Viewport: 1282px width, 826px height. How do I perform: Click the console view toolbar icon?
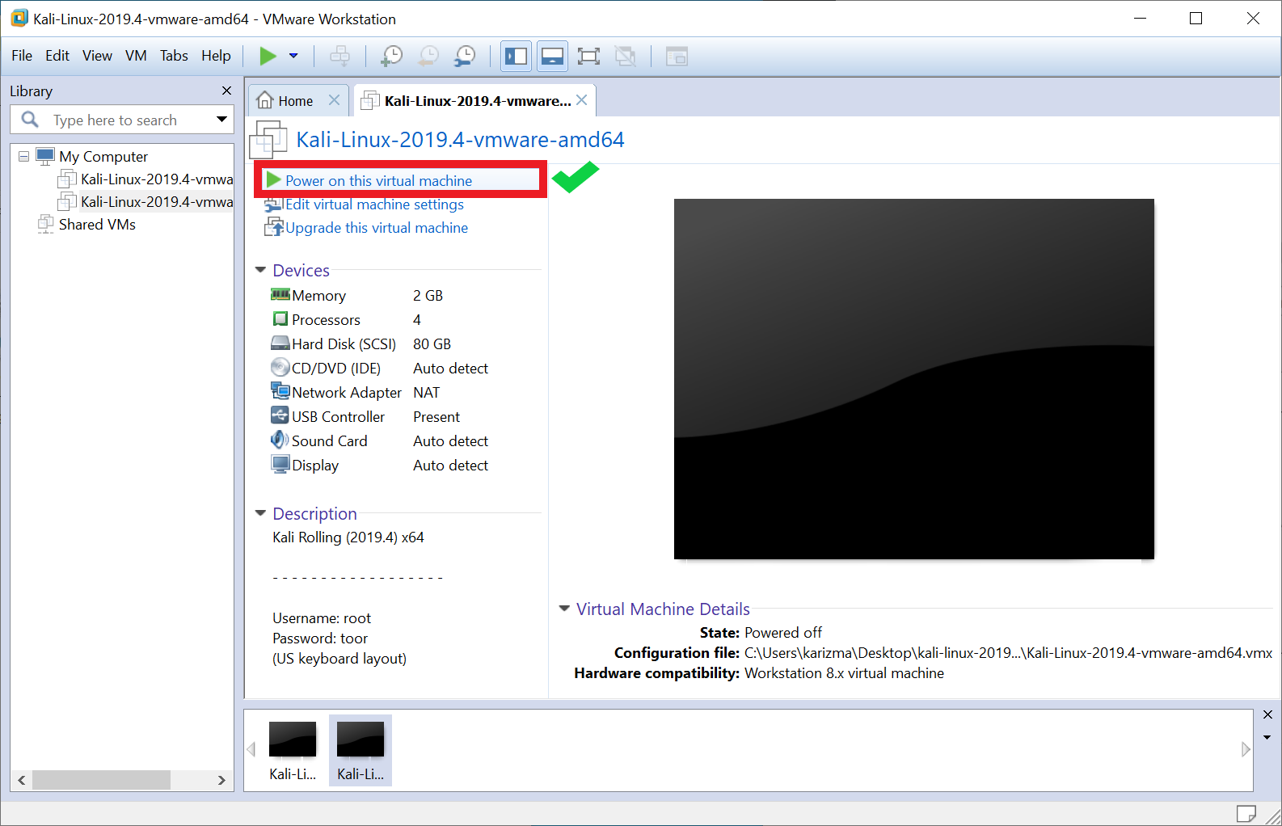[x=677, y=56]
